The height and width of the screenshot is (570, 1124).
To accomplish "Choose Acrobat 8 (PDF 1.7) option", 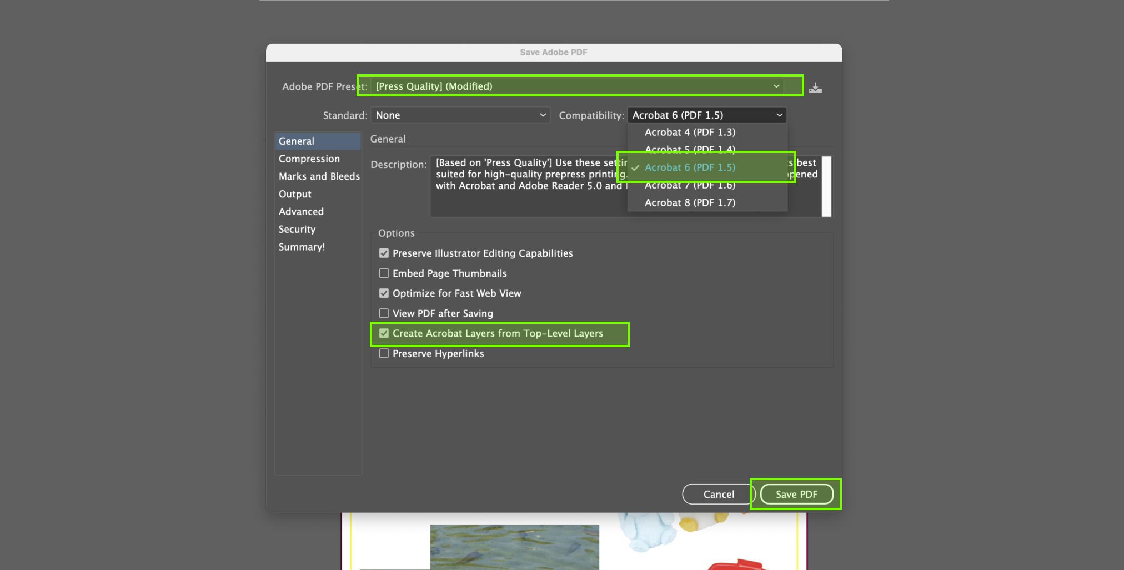I will point(690,203).
